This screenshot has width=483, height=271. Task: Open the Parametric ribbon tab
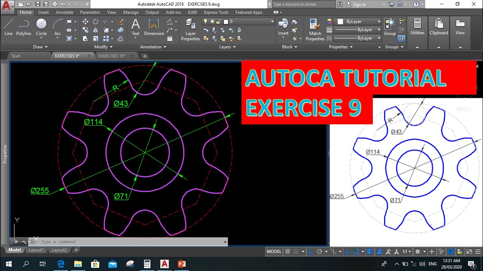coord(90,12)
